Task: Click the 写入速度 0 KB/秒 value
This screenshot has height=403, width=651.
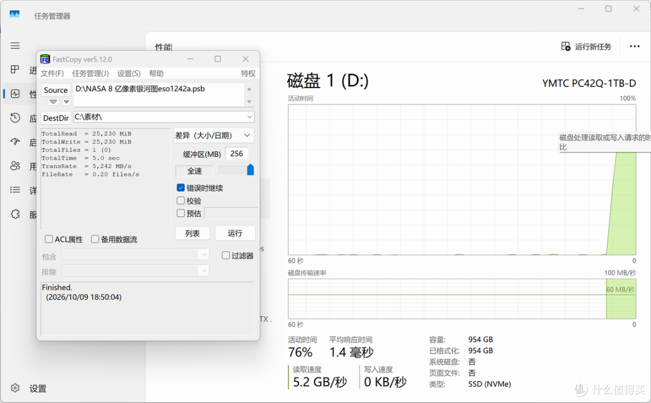Action: point(385,382)
